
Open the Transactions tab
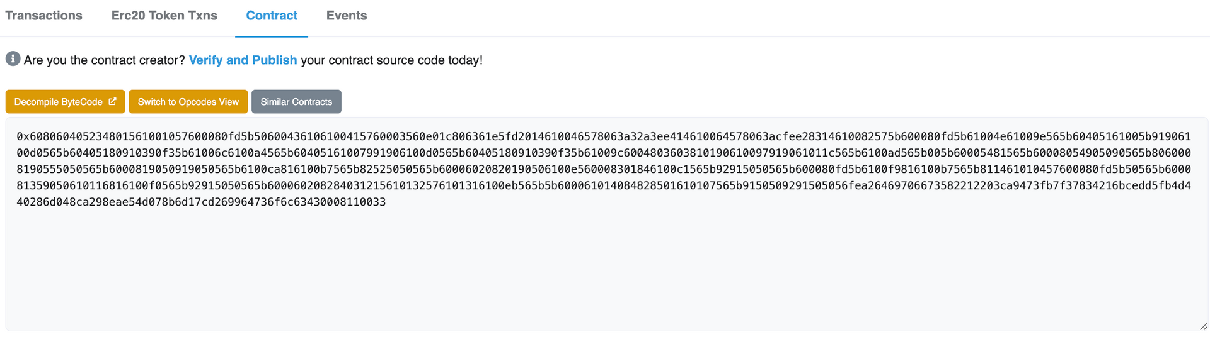43,16
